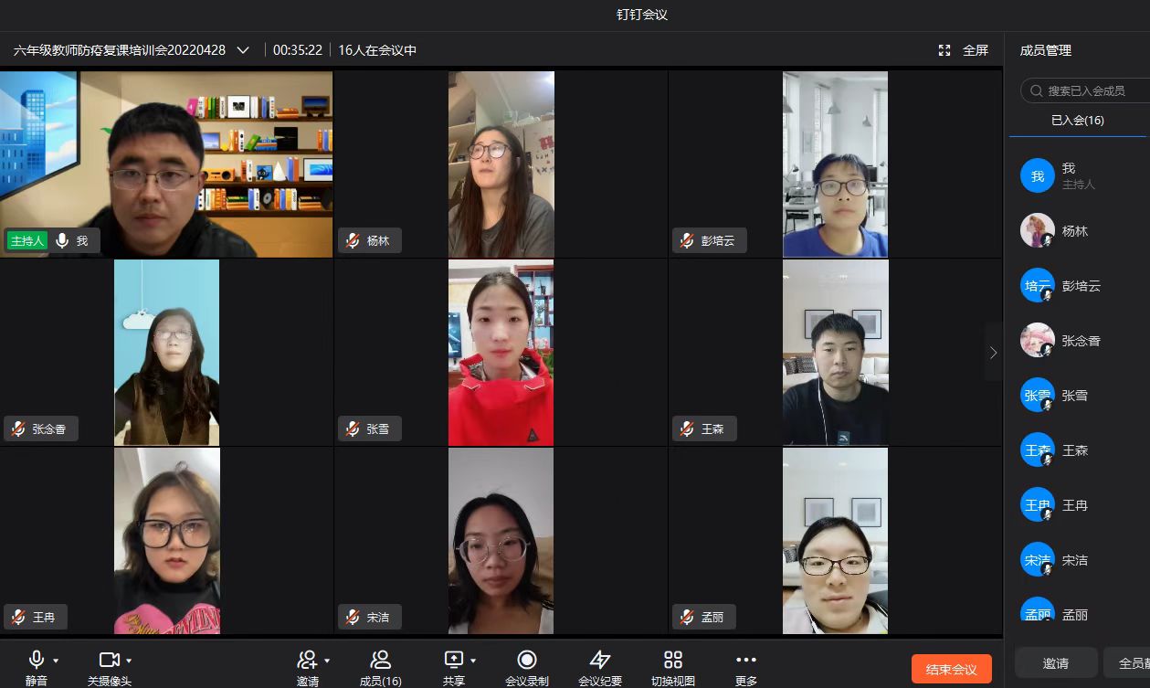Go to next page of video tiles

tap(993, 352)
